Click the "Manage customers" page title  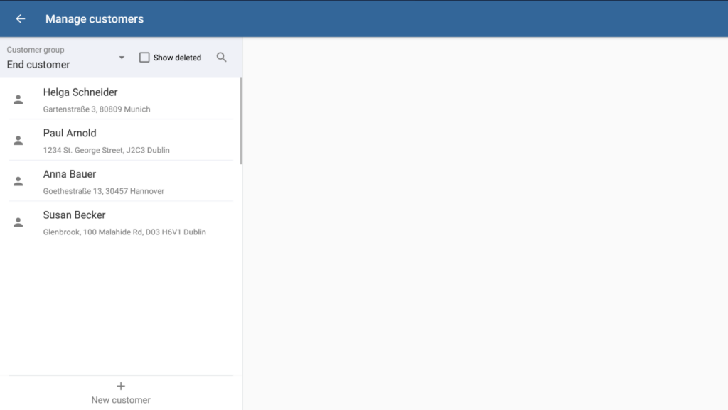pyautogui.click(x=95, y=19)
